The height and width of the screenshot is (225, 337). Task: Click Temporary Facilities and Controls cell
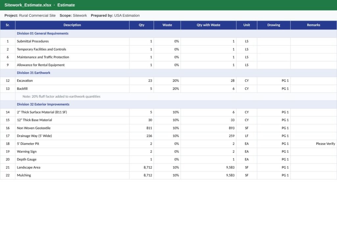[x=72, y=49]
